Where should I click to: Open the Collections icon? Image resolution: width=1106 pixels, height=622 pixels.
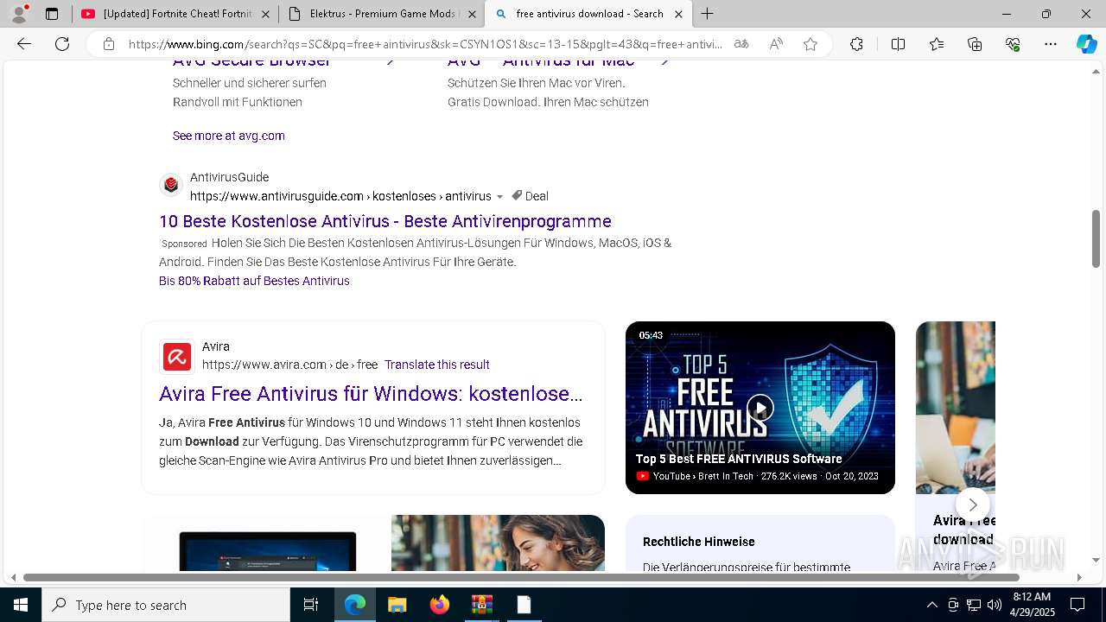(x=975, y=44)
